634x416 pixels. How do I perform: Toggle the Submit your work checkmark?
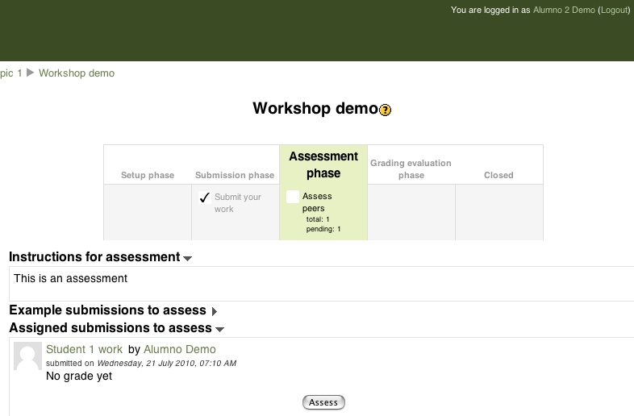click(x=205, y=198)
